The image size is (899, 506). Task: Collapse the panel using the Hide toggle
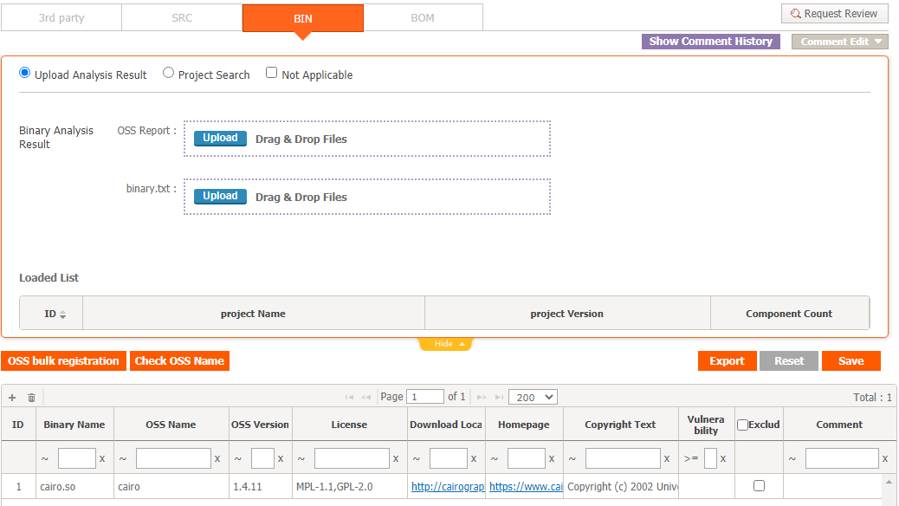click(445, 344)
